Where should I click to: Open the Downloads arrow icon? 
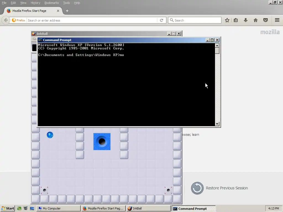[245, 20]
